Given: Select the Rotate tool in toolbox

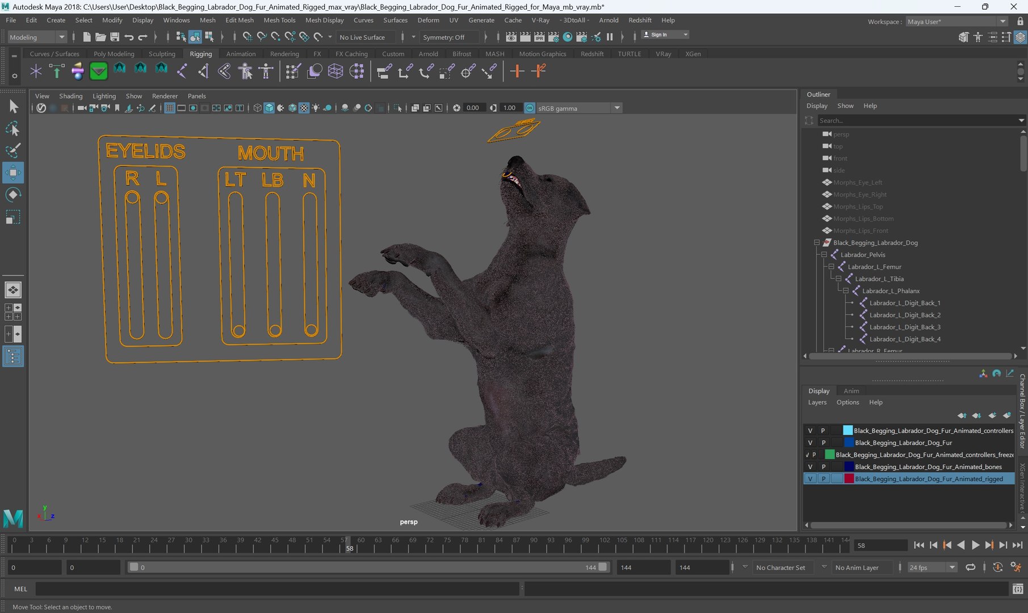Looking at the screenshot, I should point(12,195).
